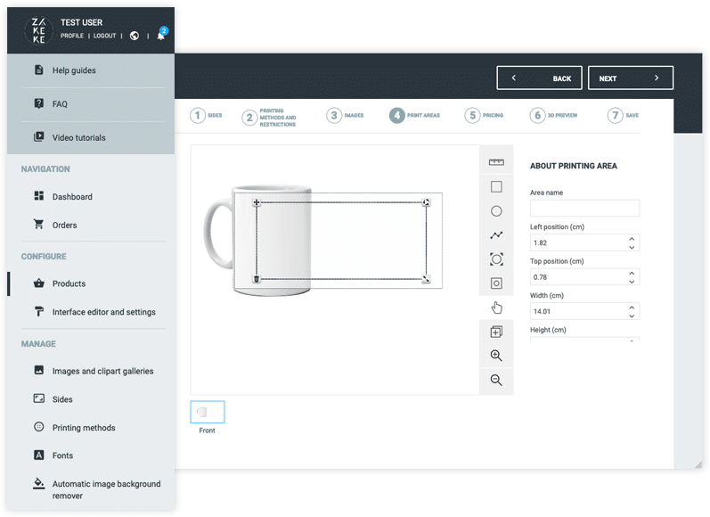Viewport: 710px width, 517px height.
Task: Decrease the Top position value
Action: 632,282
